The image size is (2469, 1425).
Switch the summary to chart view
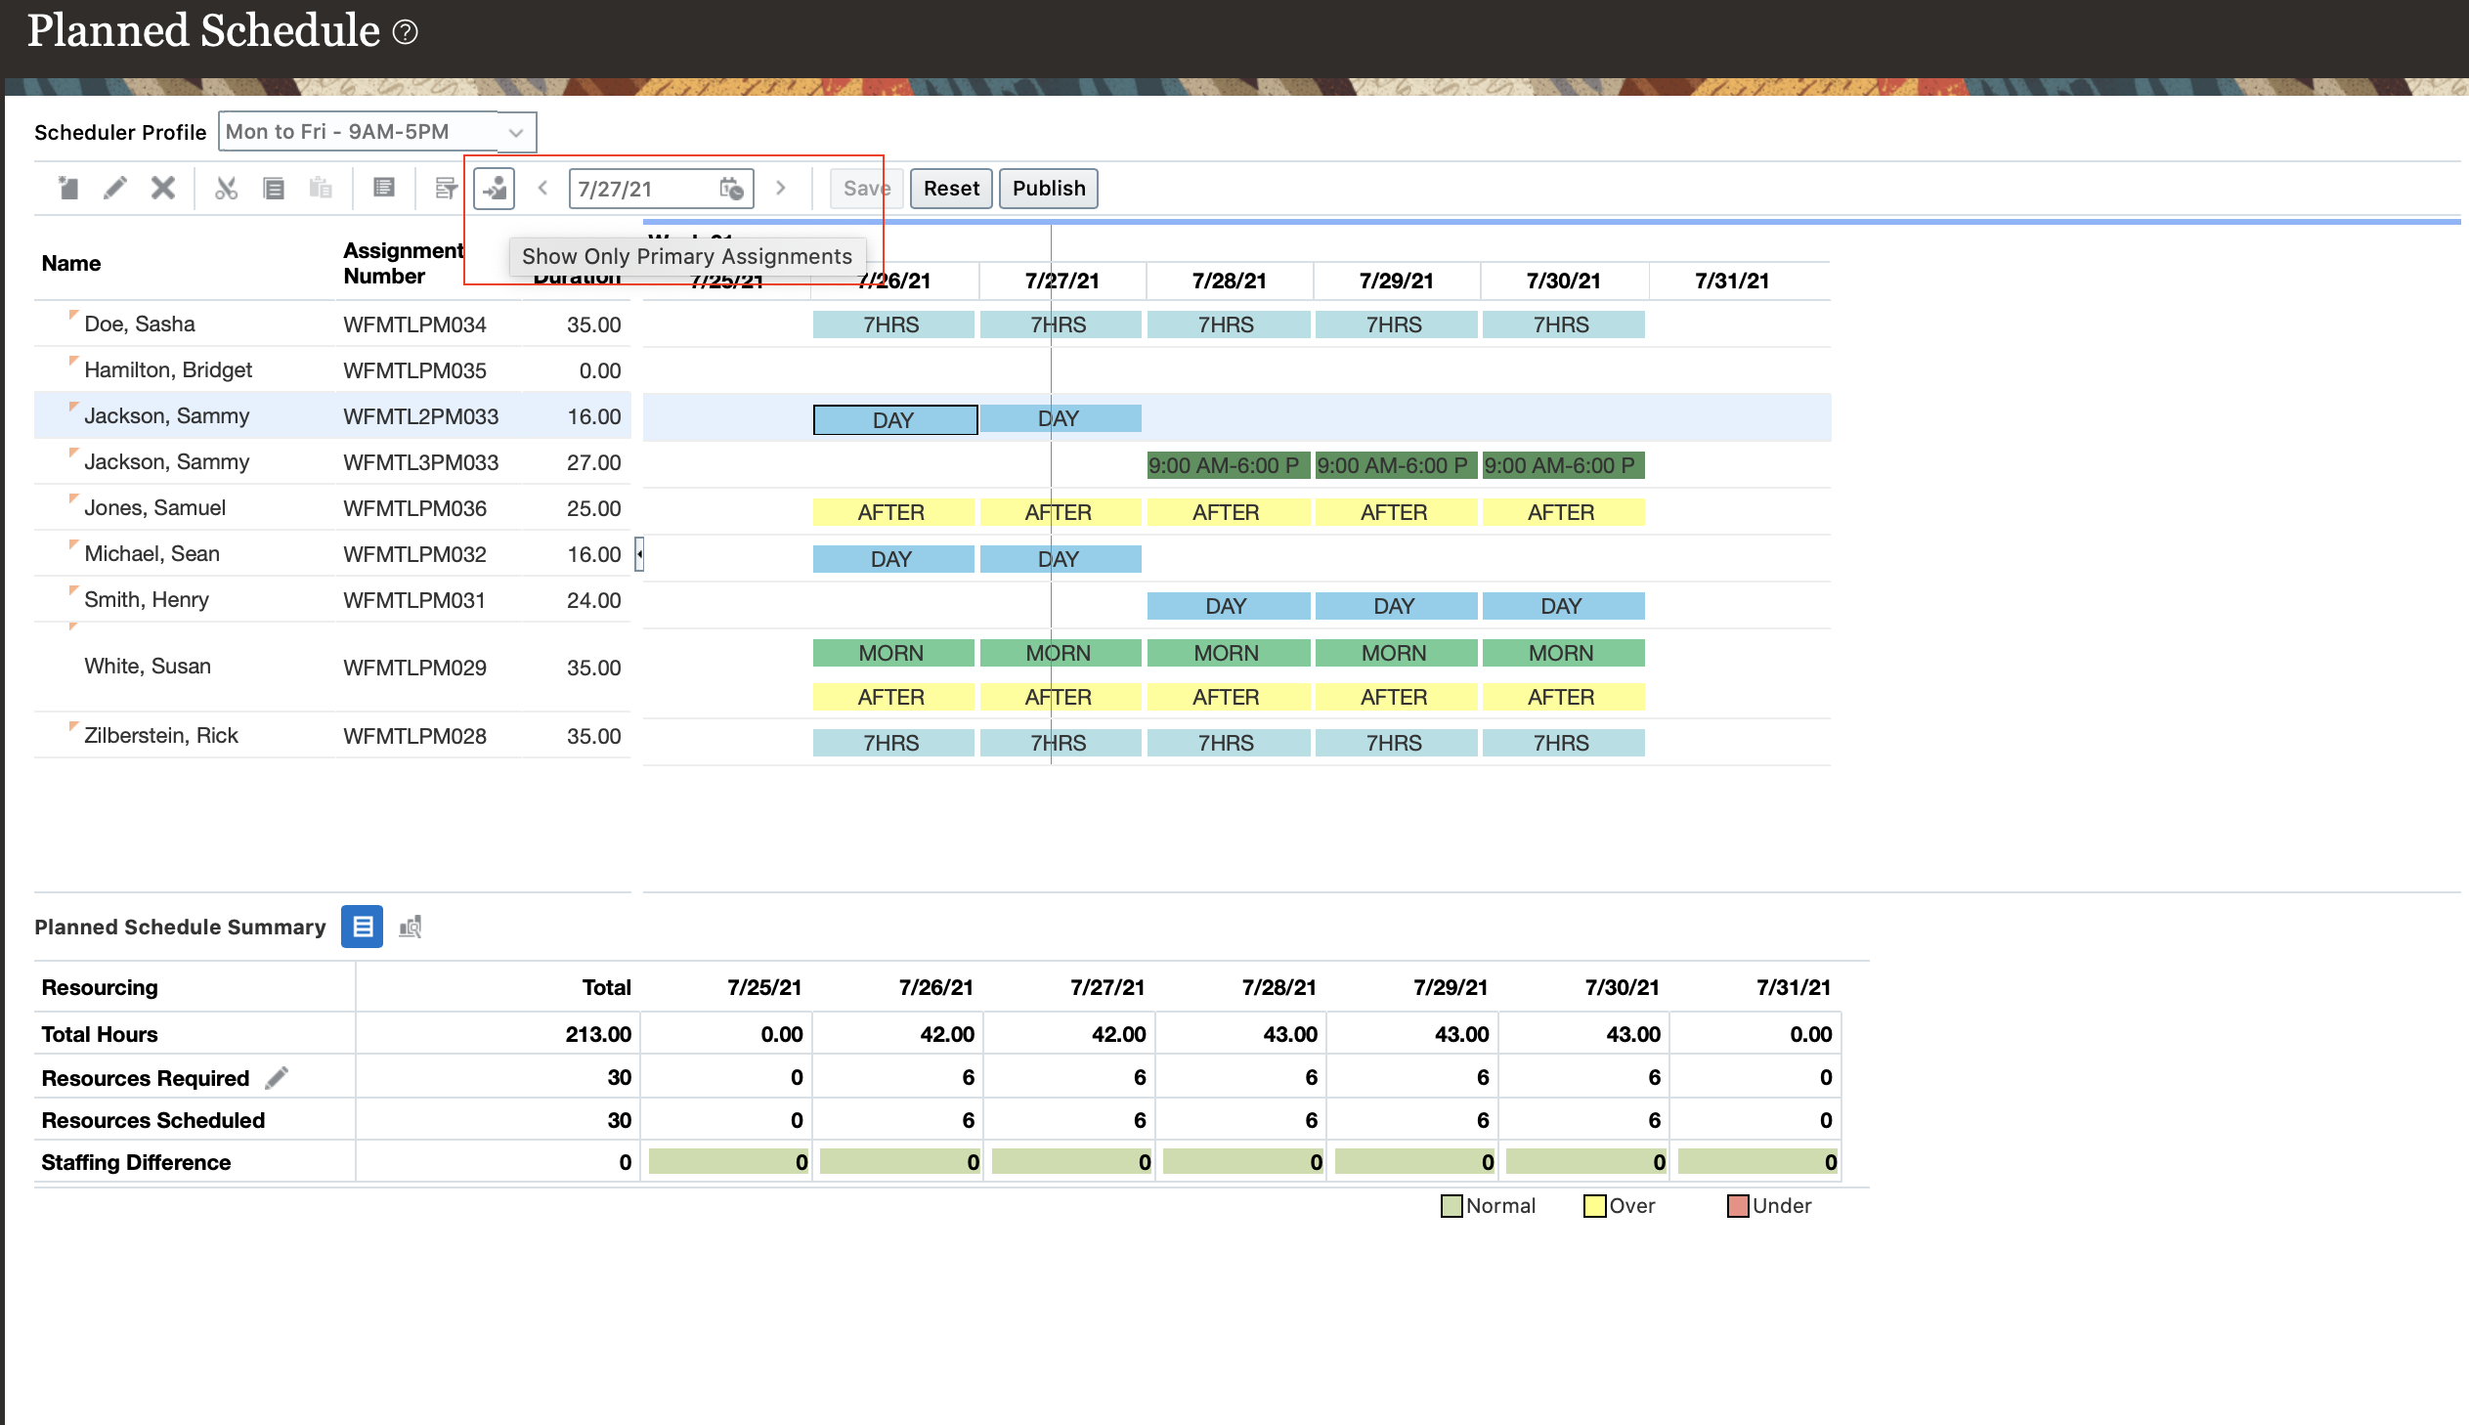410,927
